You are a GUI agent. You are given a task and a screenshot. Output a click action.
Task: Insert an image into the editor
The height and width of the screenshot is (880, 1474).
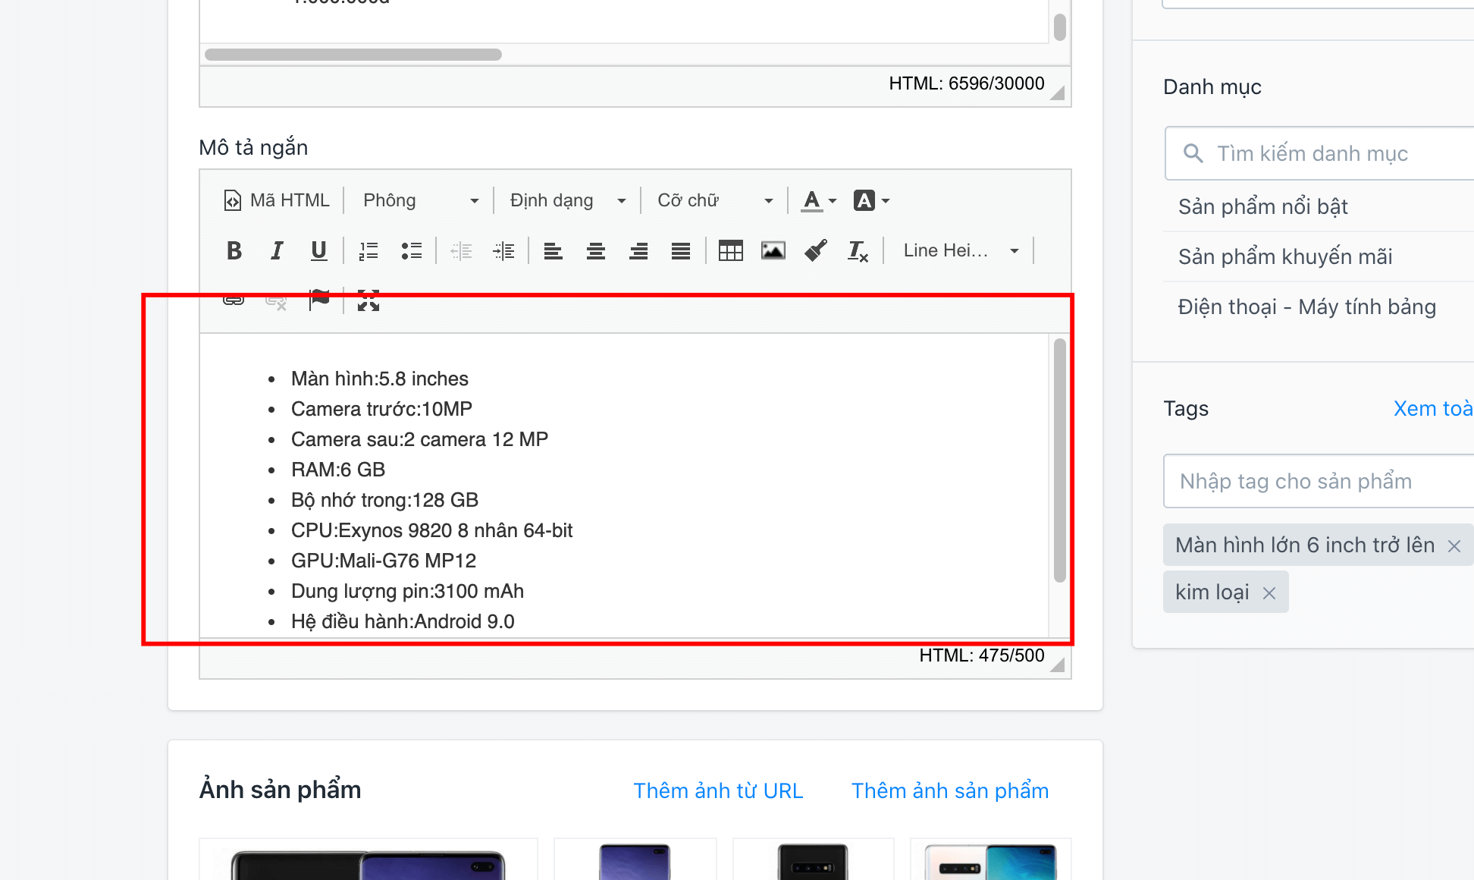pos(773,250)
